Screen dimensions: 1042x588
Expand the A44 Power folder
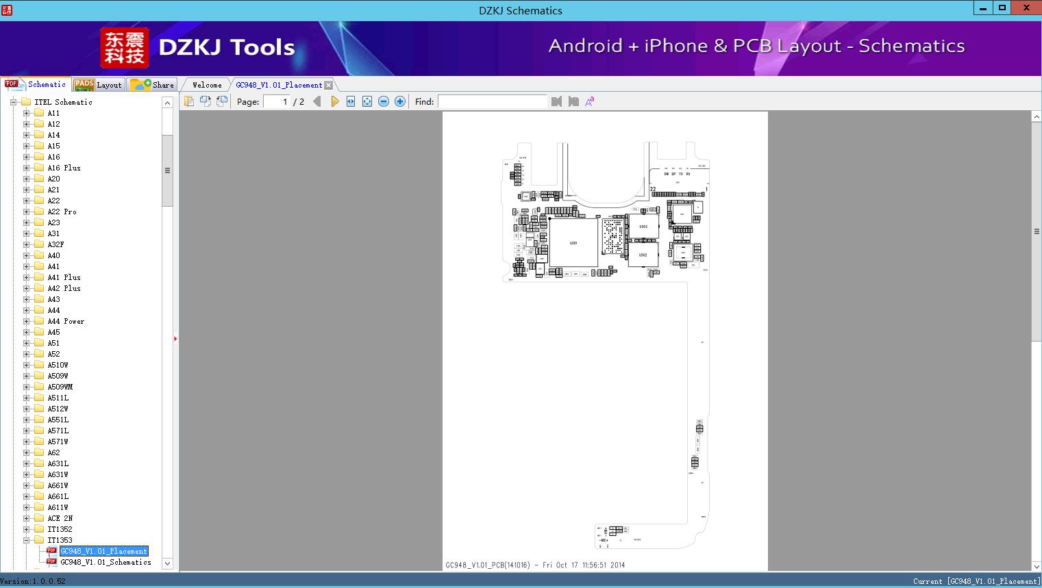pos(27,321)
